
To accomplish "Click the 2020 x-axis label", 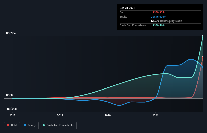I will click(108, 115).
